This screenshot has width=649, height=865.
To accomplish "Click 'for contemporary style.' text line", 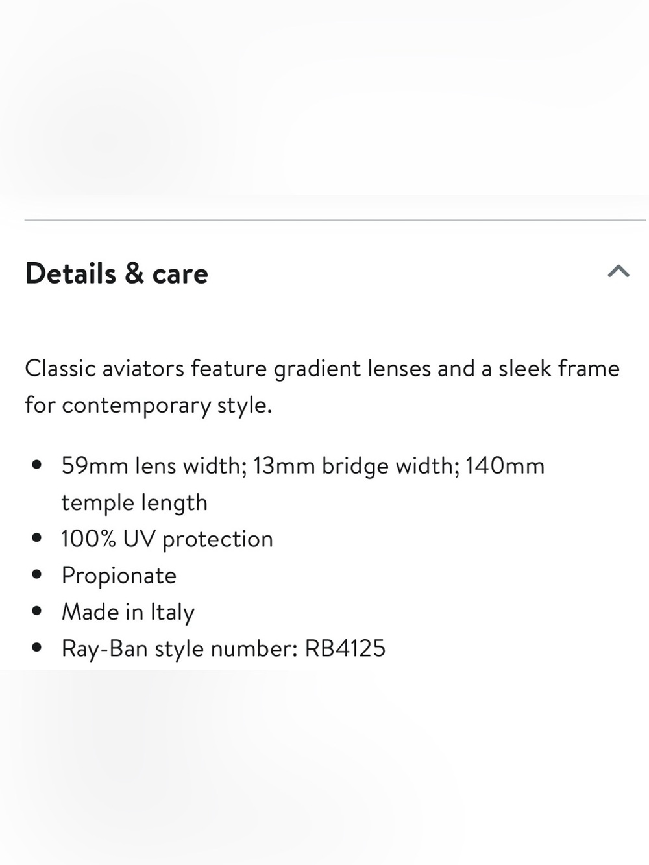I will pyautogui.click(x=149, y=406).
